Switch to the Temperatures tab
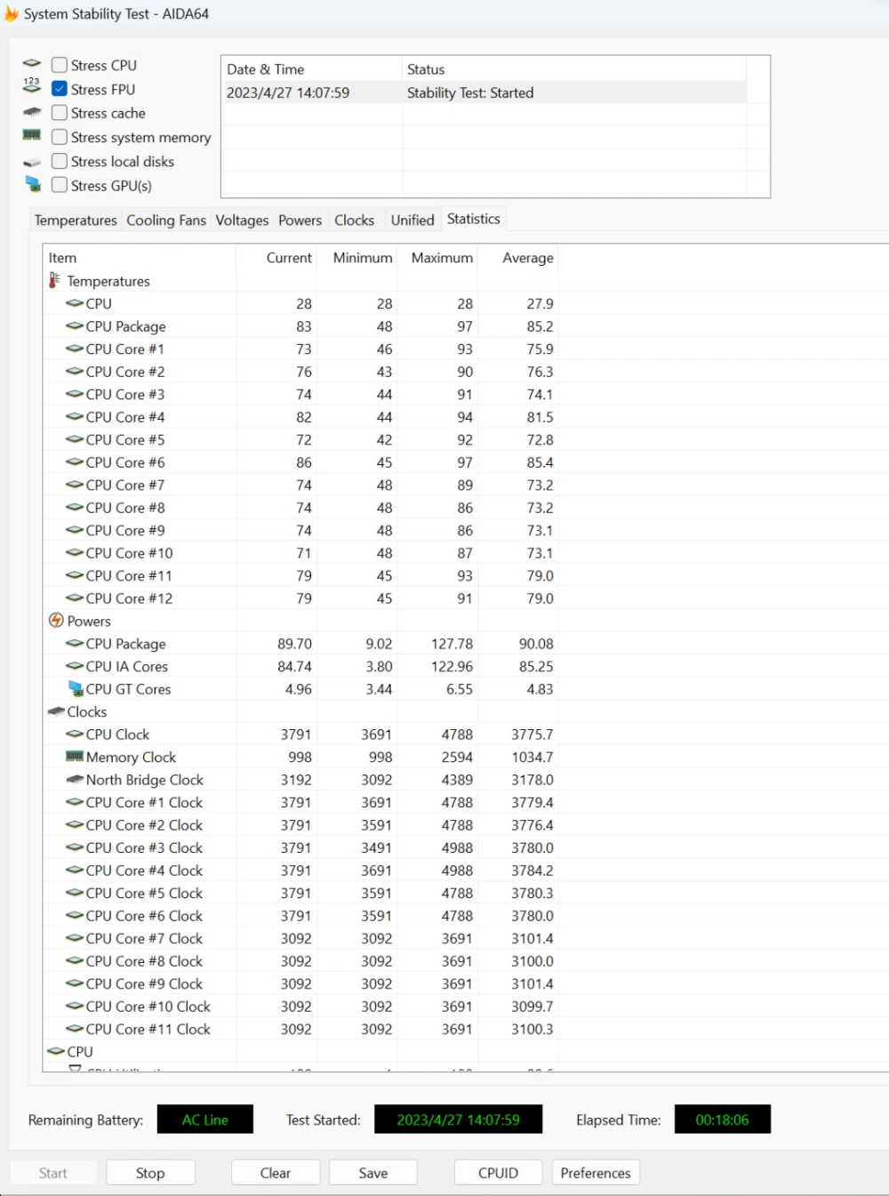889x1196 pixels. click(x=76, y=221)
